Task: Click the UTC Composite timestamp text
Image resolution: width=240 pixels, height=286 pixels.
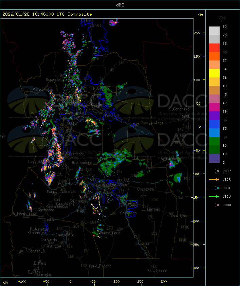Action: tap(47, 14)
